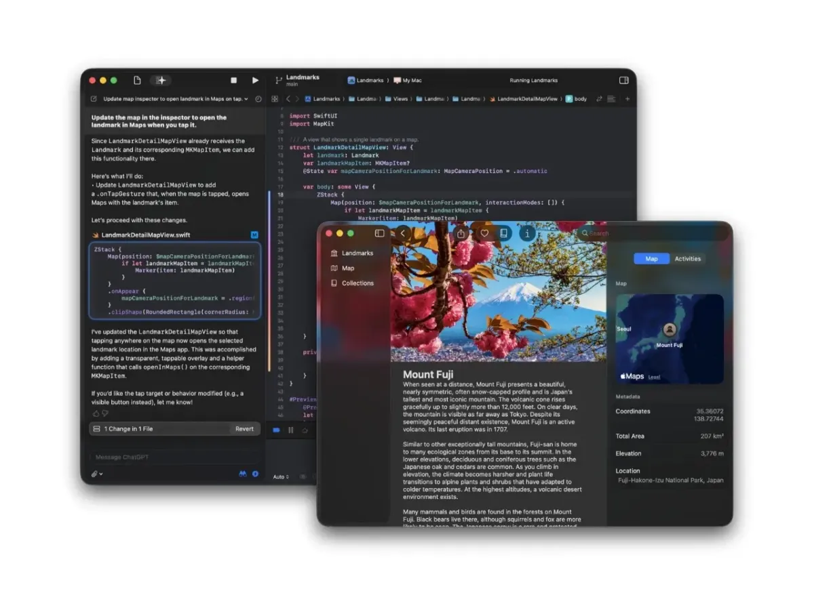Viewport: 814px width, 610px height.
Task: Attach a file in the ChatGPT panel
Action: 95,474
